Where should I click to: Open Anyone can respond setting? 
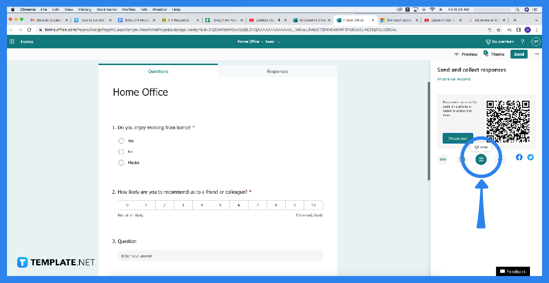tap(453, 79)
